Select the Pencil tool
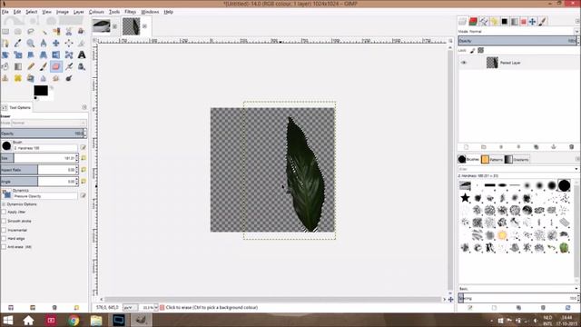Viewport: 581px width, 327px height. coord(31,66)
